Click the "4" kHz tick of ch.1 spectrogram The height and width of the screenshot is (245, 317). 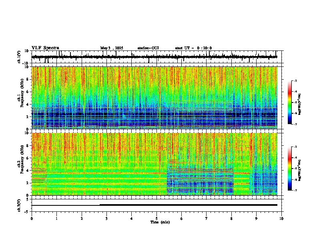(28, 104)
